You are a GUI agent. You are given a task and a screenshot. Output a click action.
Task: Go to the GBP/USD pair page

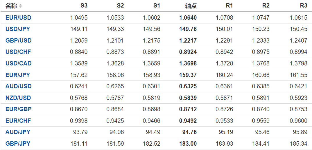point(18,41)
